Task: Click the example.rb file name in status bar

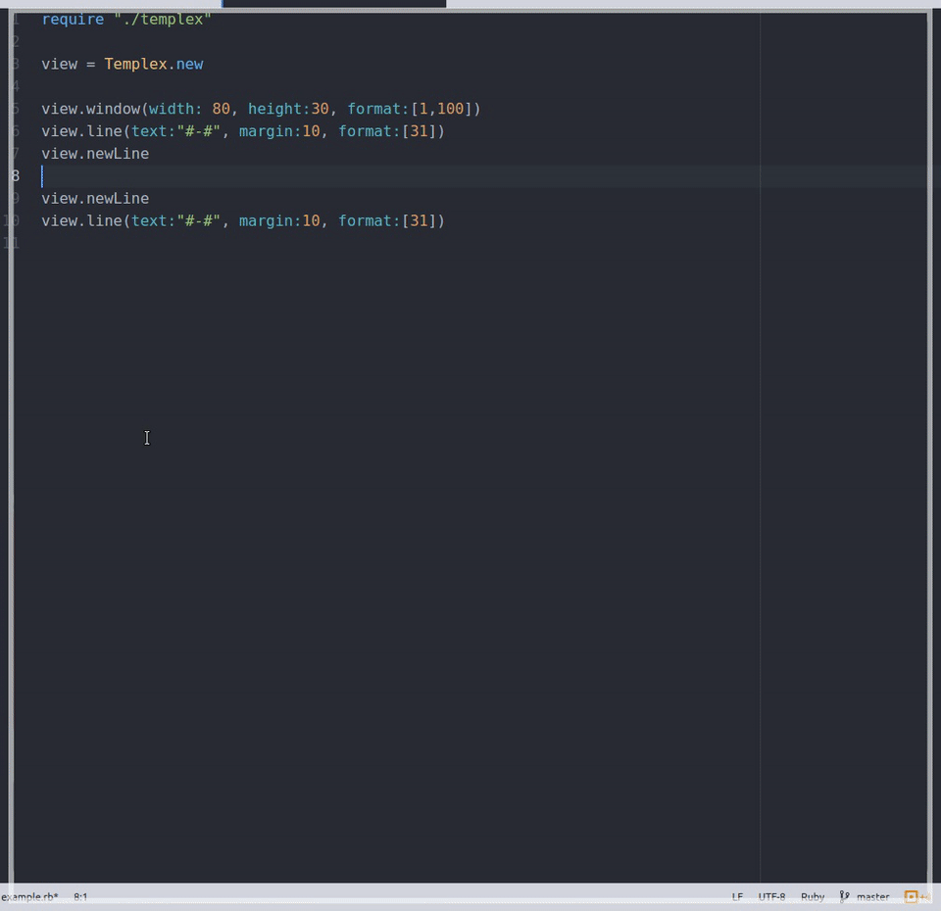Action: pyautogui.click(x=29, y=896)
